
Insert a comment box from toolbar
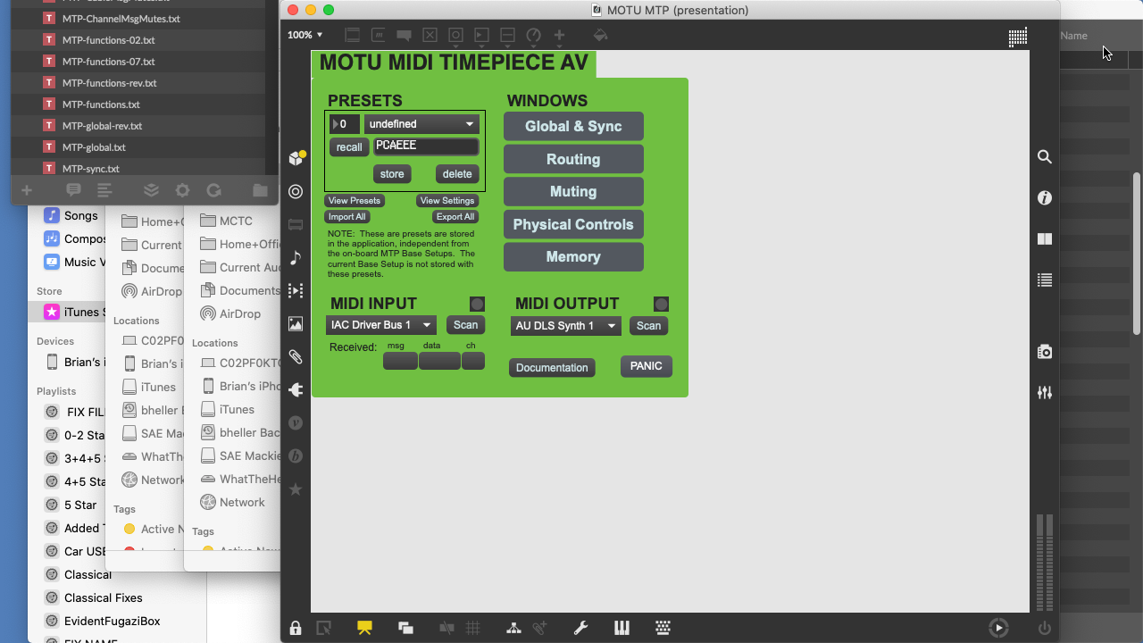[404, 35]
